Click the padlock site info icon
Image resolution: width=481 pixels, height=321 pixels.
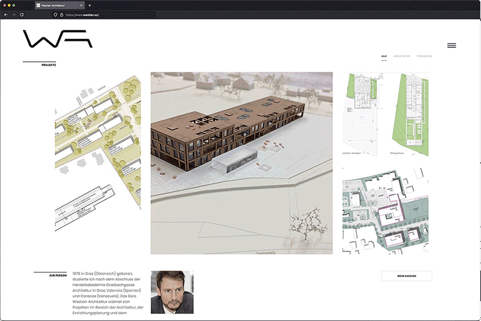tap(62, 14)
